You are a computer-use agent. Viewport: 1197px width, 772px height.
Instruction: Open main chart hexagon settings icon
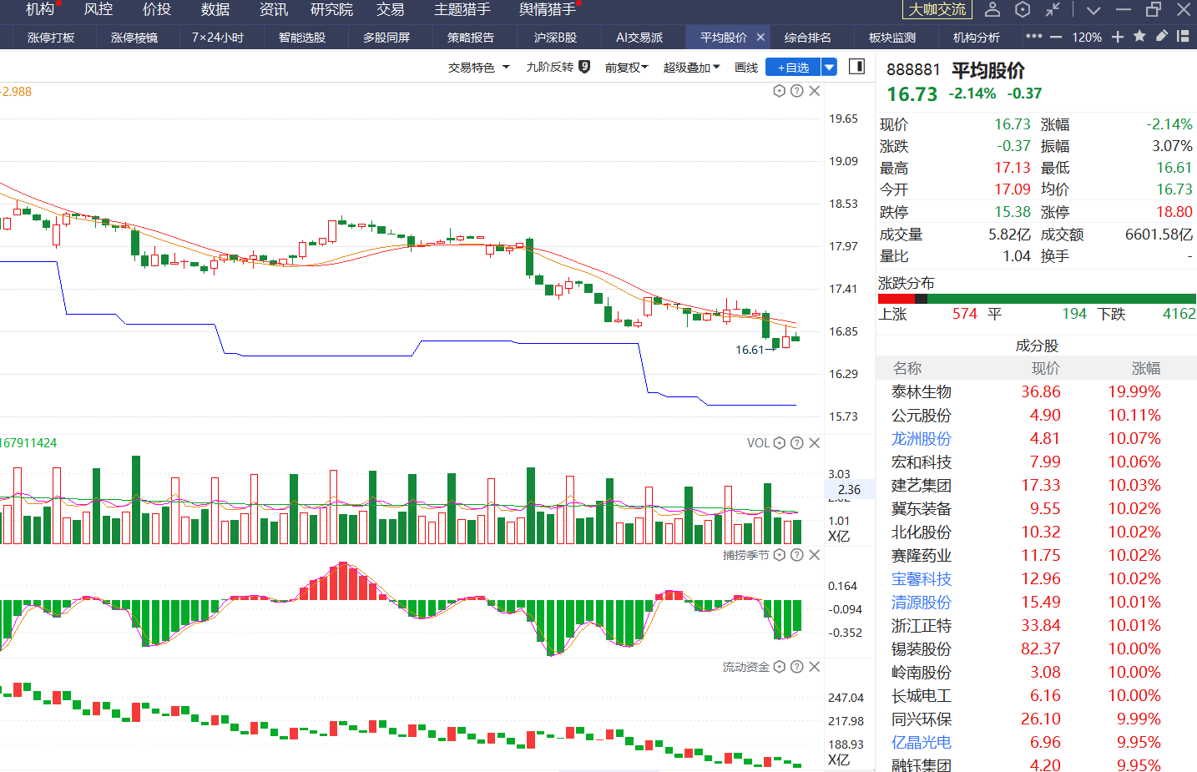pyautogui.click(x=780, y=91)
